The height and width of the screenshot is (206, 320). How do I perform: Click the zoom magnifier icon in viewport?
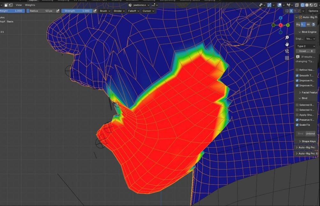click(287, 37)
